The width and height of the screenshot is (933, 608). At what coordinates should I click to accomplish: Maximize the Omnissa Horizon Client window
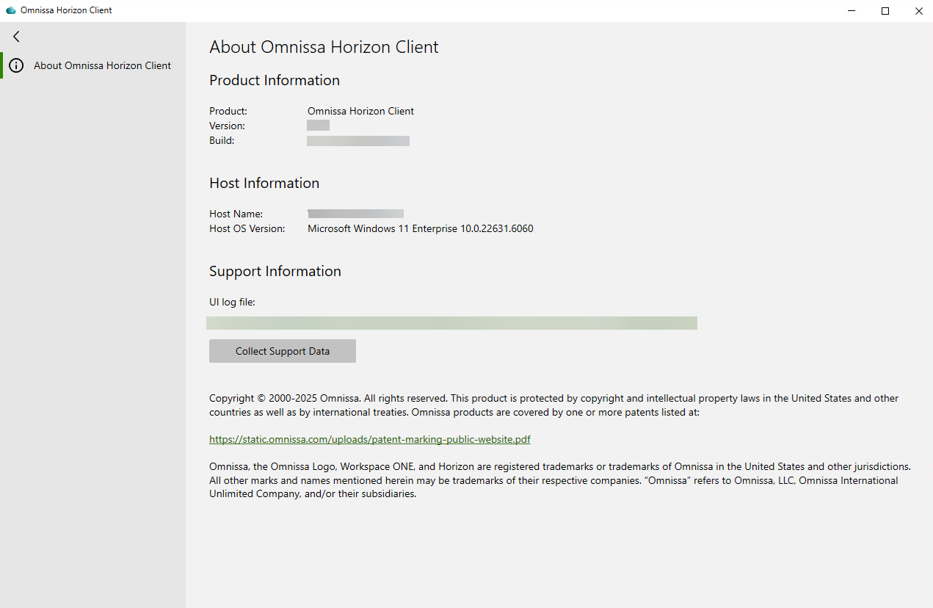(885, 11)
